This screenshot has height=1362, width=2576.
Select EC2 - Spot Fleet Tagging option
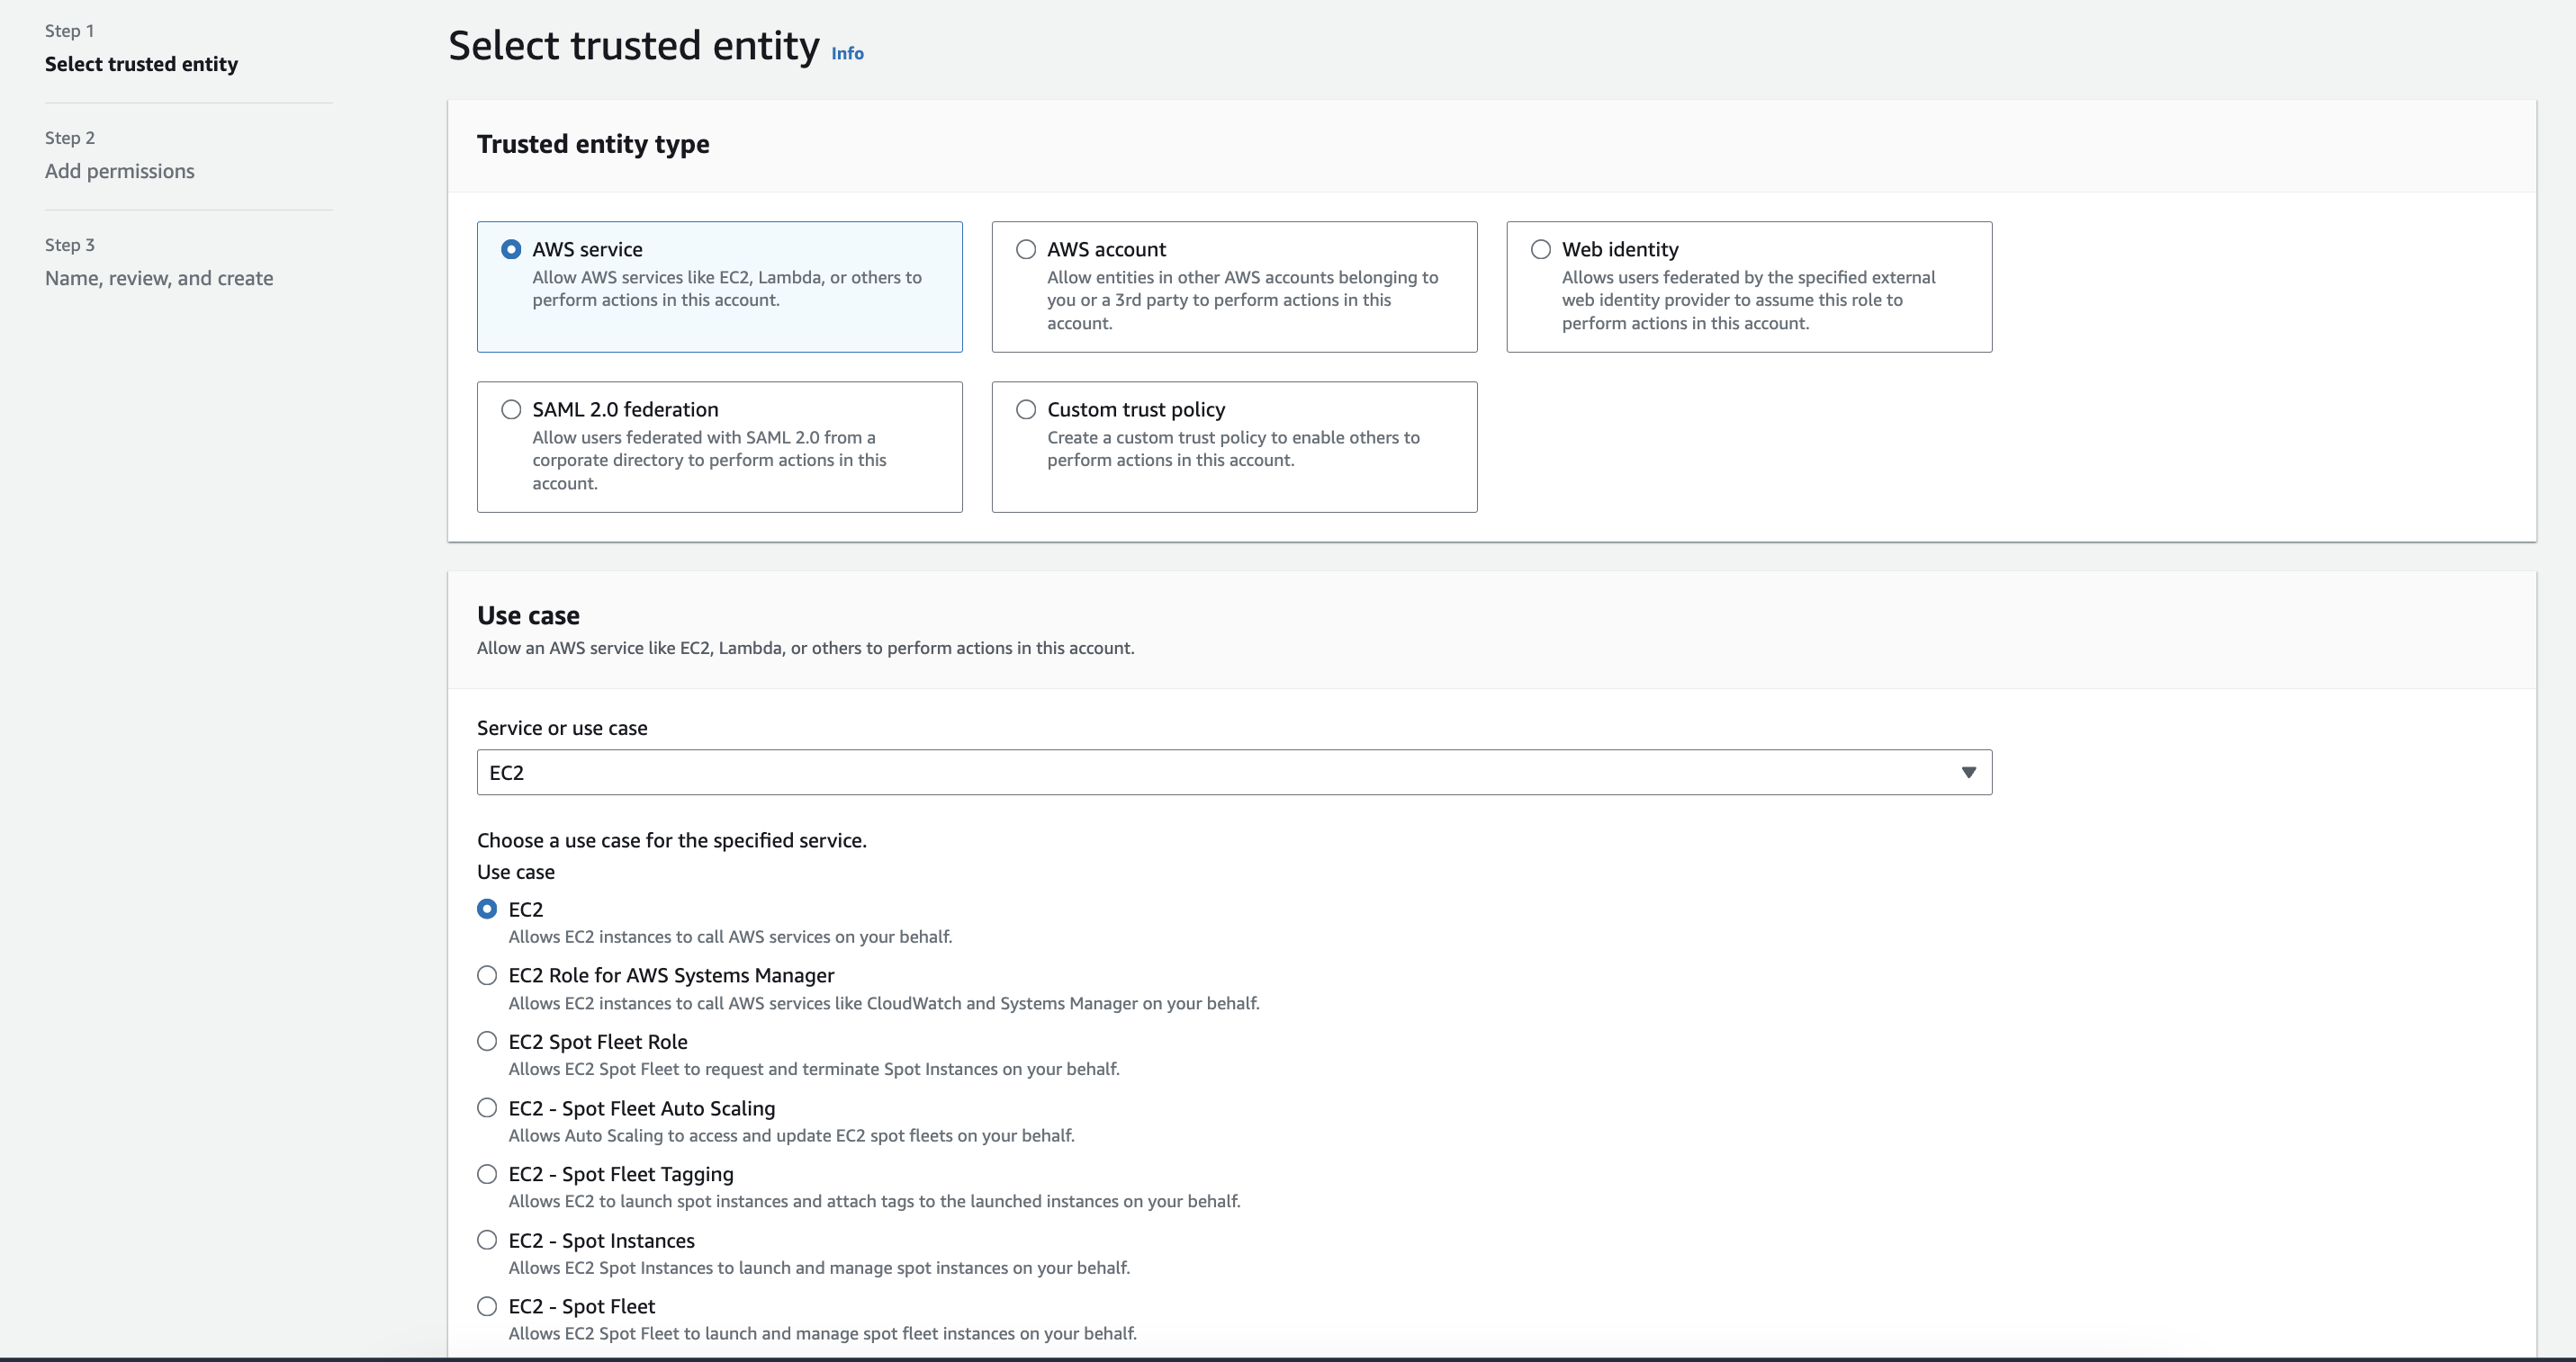coord(487,1174)
